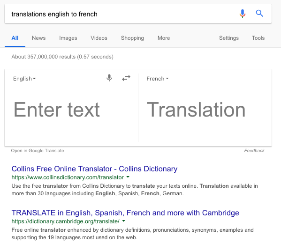Viewport: 281px width, 250px height.
Task: Open the Videos results tab
Action: point(99,38)
